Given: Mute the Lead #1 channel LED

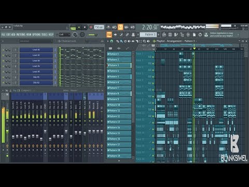Looking at the screenshot, I should tap(3, 50).
